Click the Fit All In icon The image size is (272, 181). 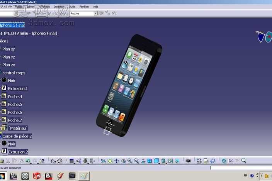[110, 161]
